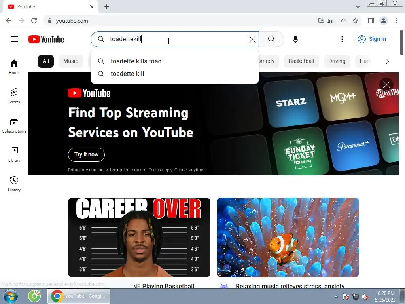405x304 pixels.
Task: Open the clownfish relaxing music video
Action: tap(288, 237)
